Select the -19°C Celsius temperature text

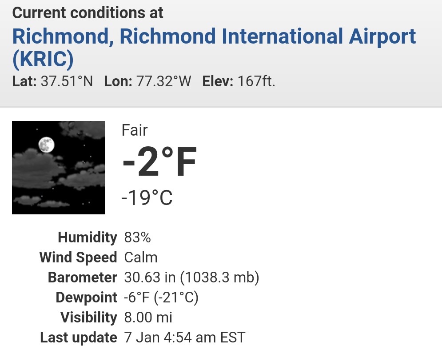point(147,197)
